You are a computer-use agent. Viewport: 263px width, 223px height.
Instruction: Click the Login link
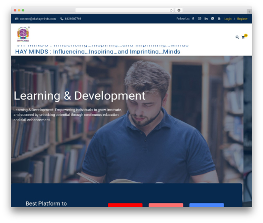(228, 19)
